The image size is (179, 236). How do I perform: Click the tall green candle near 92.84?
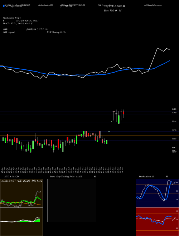click(x=119, y=119)
